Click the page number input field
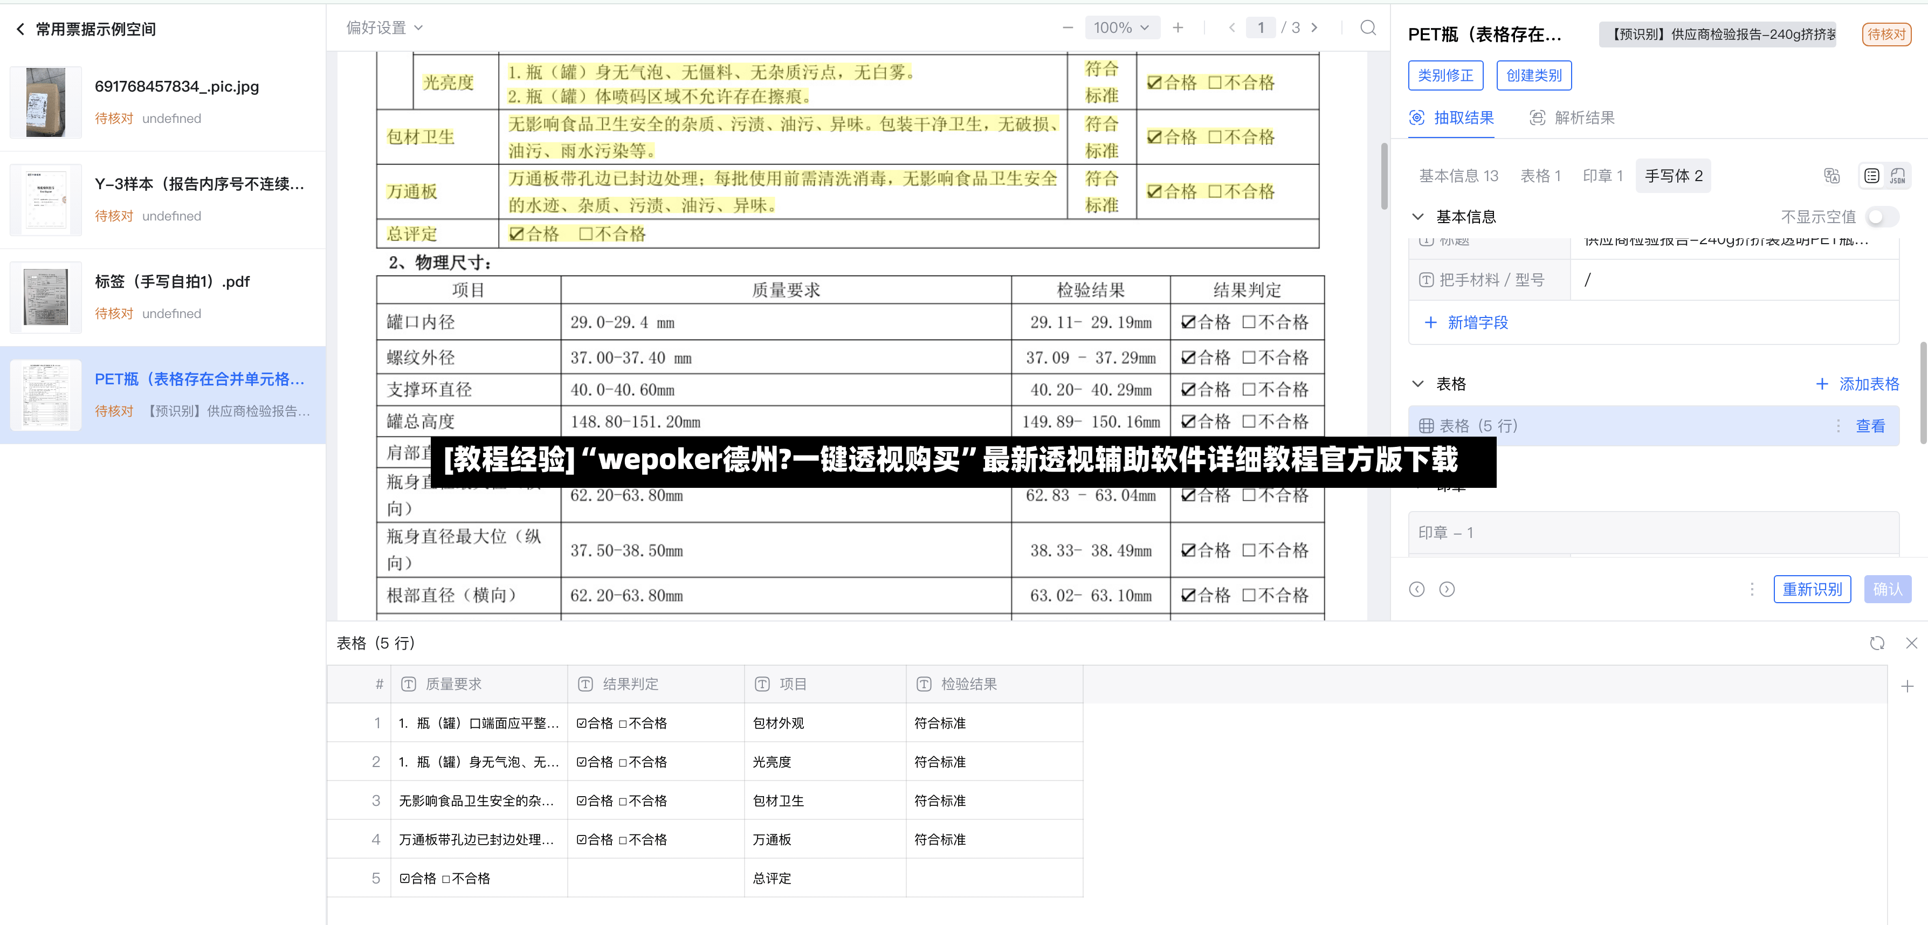Screen dimensions: 1928x925 tap(1261, 27)
